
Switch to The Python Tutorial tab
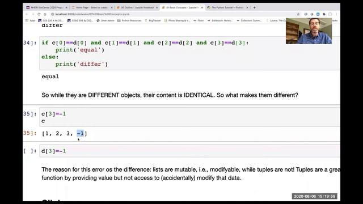[x=227, y=7]
